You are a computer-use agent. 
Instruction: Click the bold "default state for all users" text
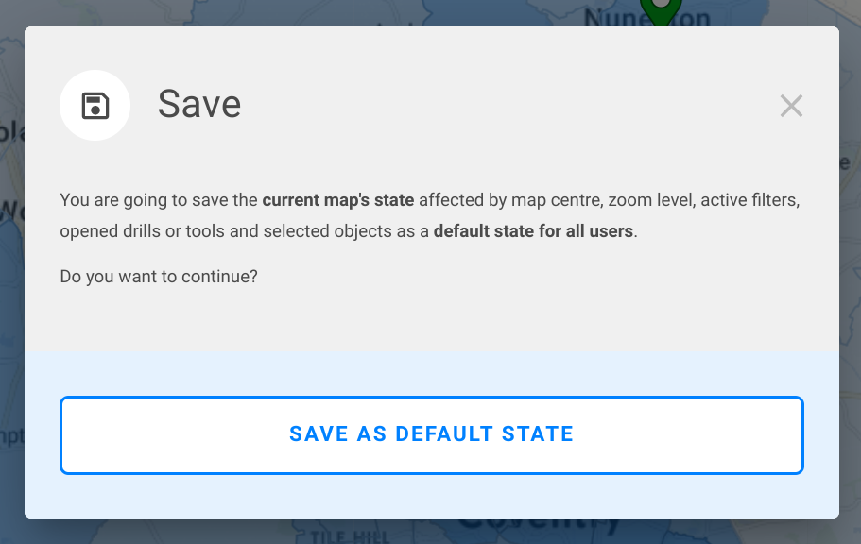[x=533, y=231]
